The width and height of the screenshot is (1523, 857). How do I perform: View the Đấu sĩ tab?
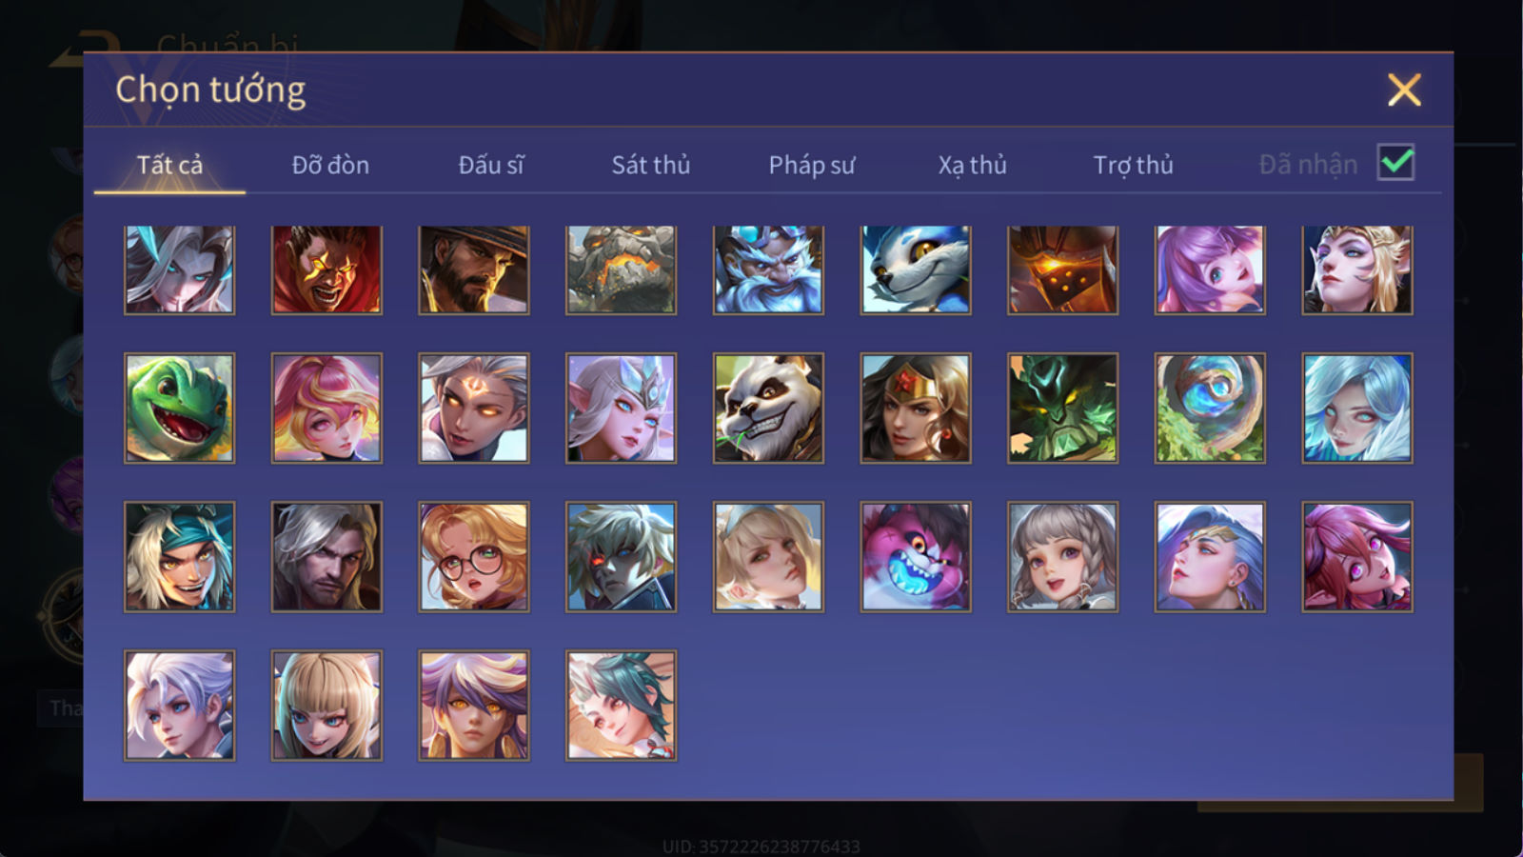[491, 165]
